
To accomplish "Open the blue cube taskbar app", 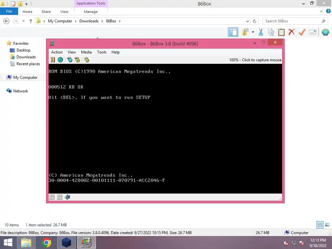I will [66, 243].
